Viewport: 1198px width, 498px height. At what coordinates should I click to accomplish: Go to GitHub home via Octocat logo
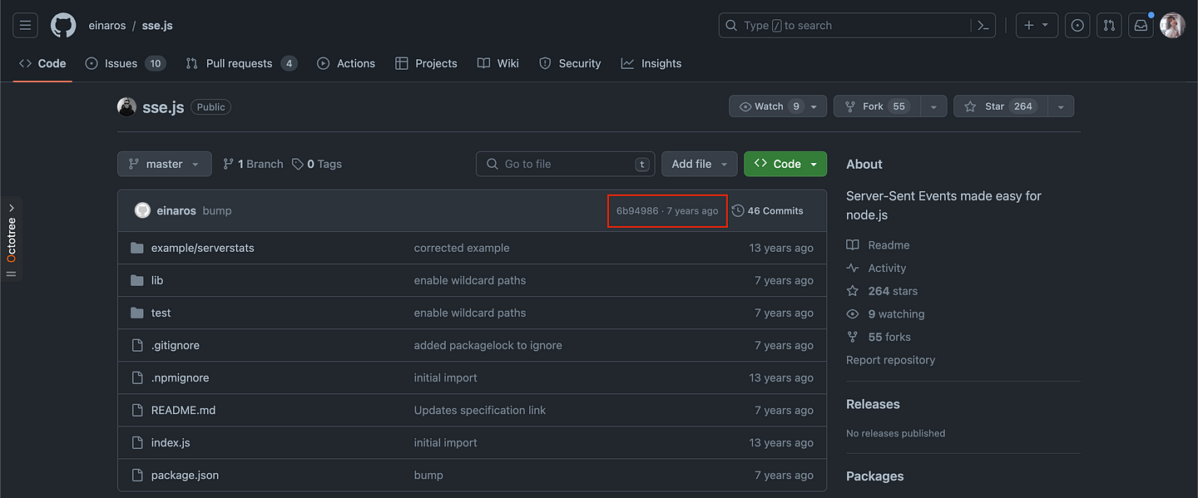[x=63, y=26]
